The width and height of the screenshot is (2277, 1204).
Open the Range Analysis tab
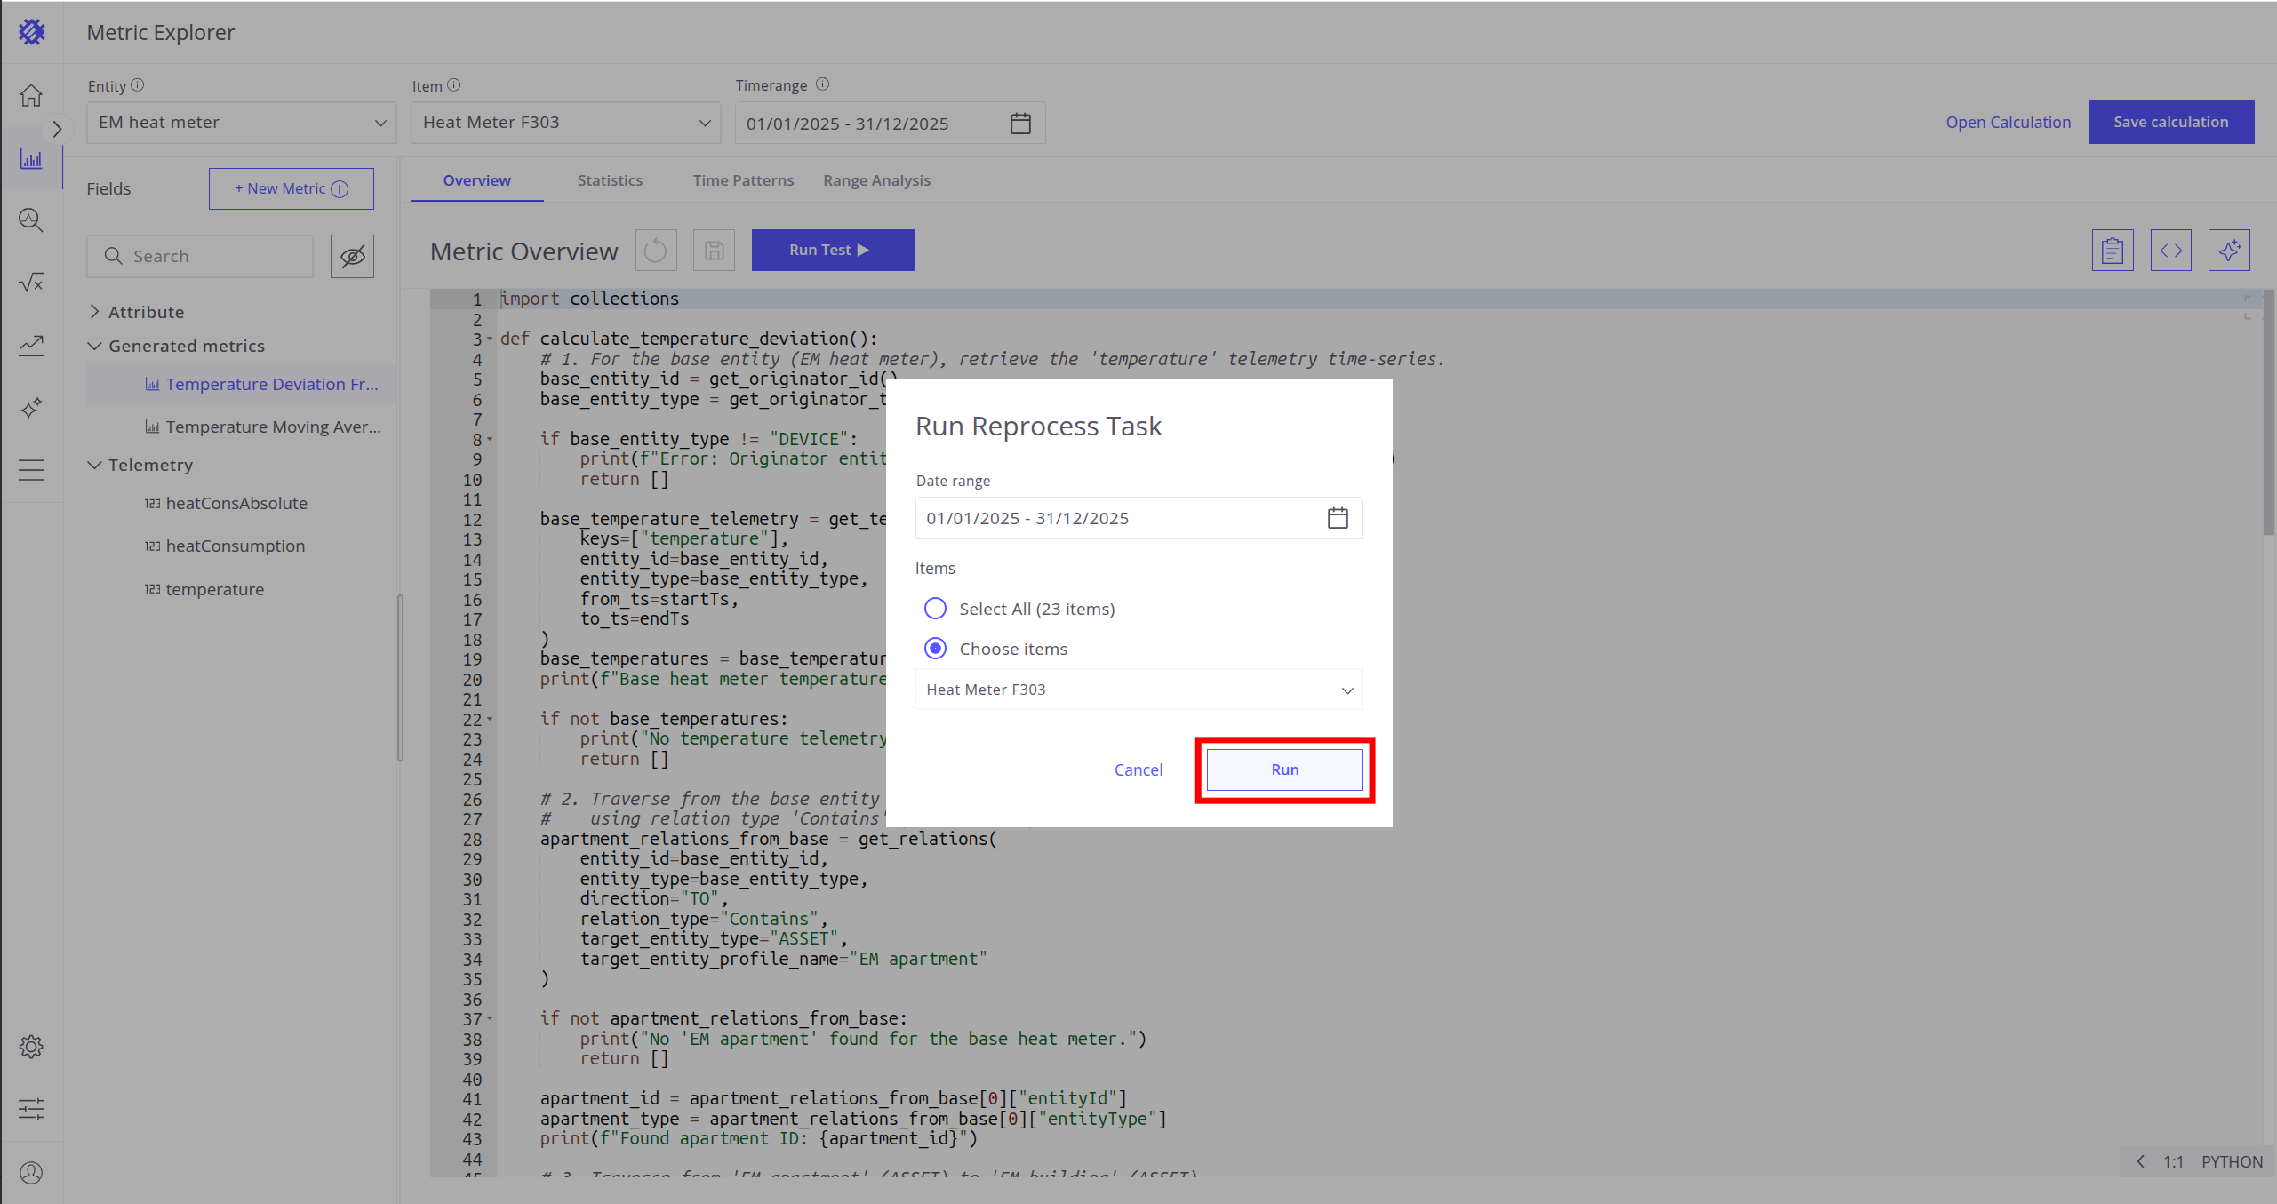tap(876, 180)
